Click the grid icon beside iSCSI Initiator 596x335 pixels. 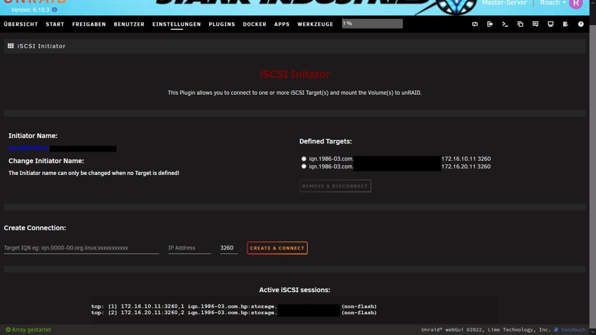pos(11,46)
